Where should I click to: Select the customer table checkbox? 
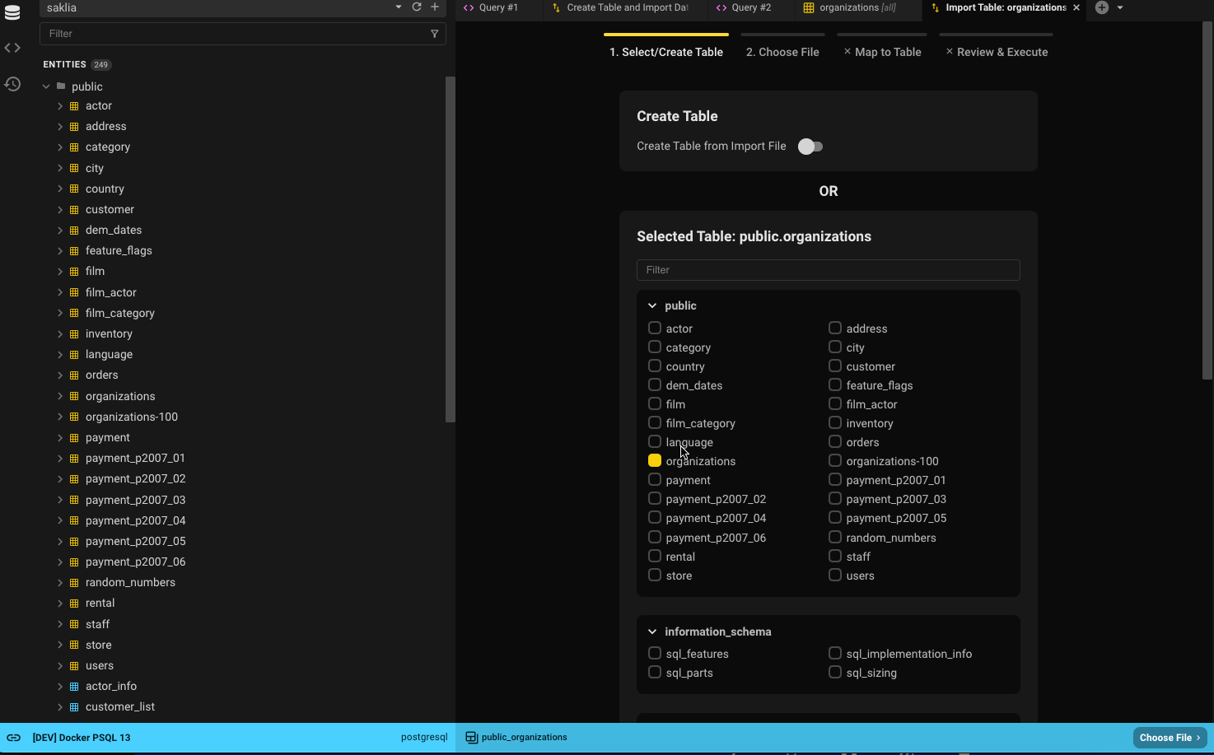click(835, 366)
